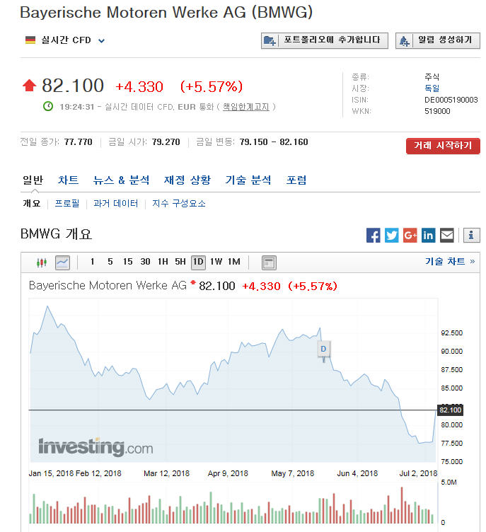Go to the 기술 분석 tab
Image resolution: width=486 pixels, height=532 pixels.
click(x=248, y=180)
